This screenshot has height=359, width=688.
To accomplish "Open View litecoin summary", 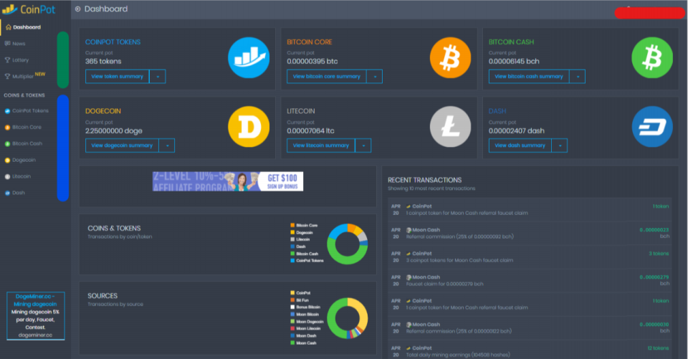I will [x=321, y=145].
